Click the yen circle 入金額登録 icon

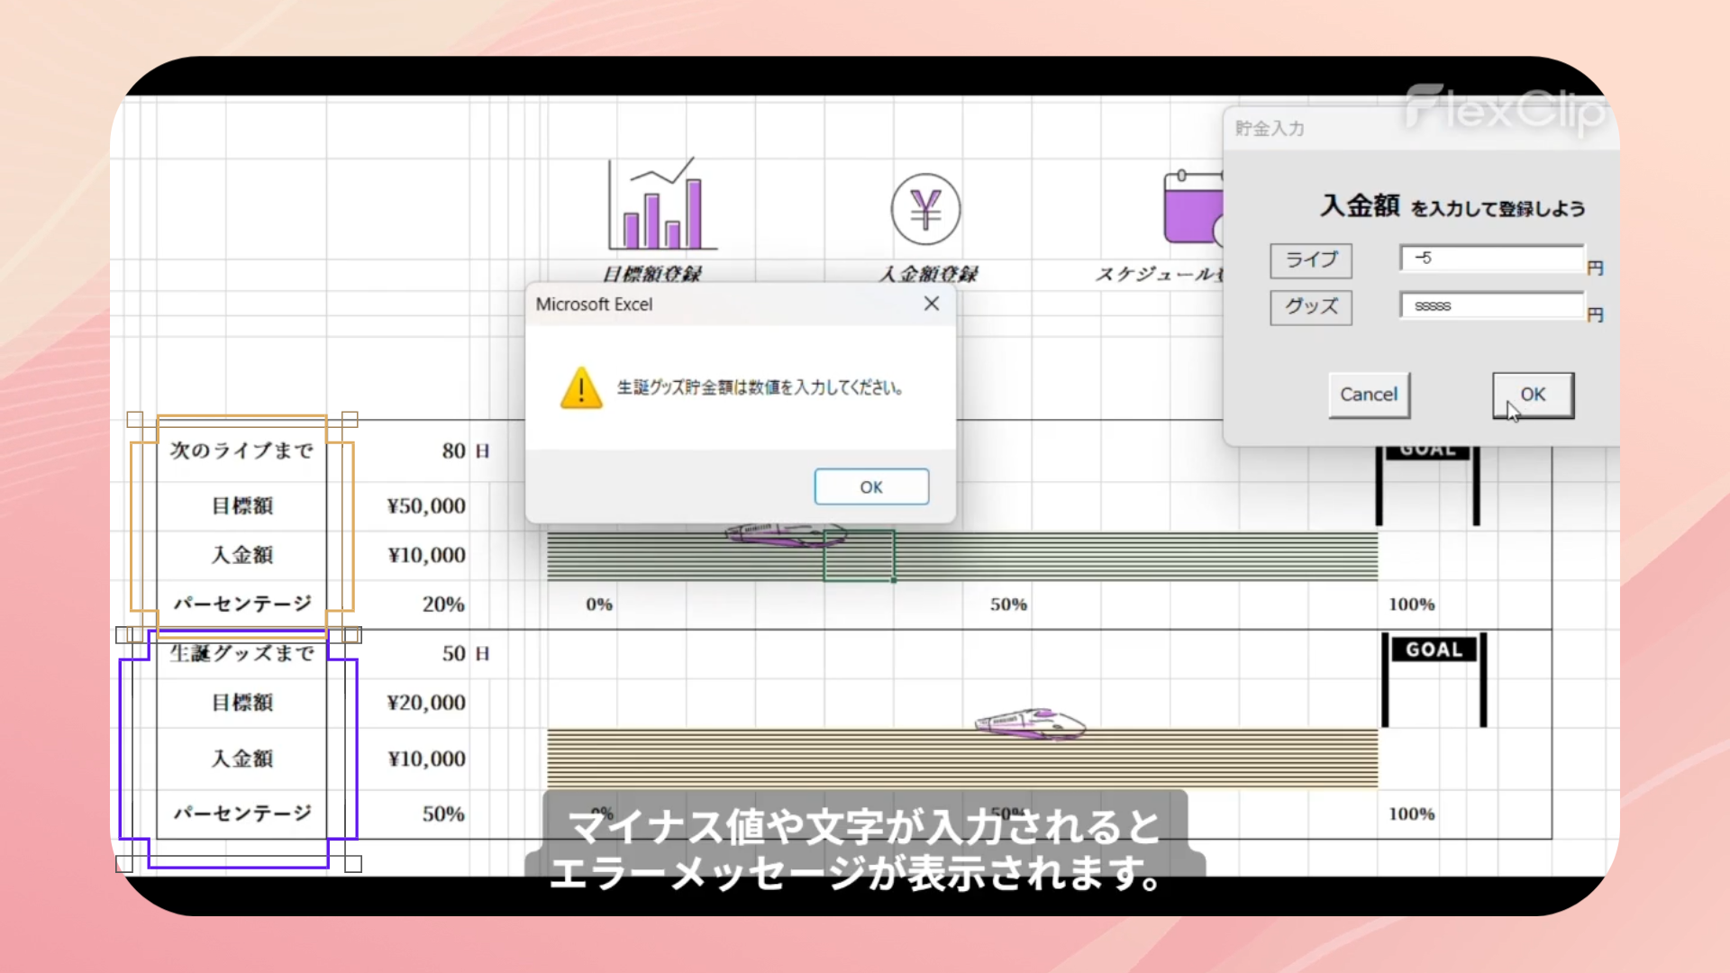coord(925,210)
